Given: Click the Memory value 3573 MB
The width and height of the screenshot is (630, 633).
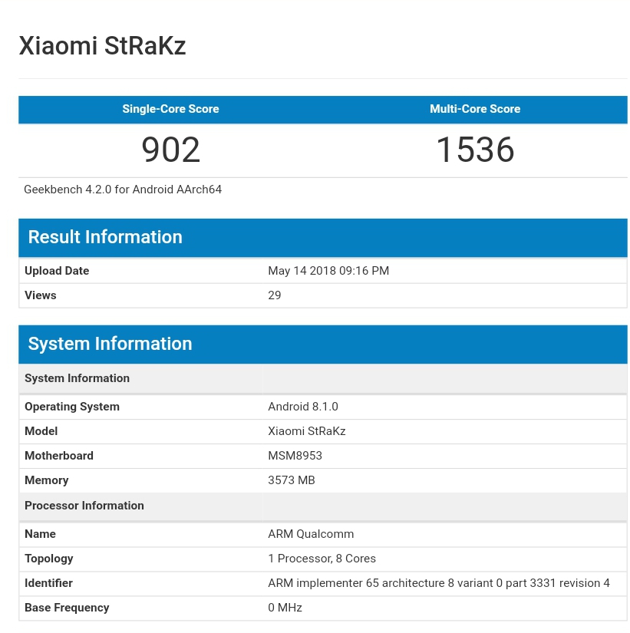Looking at the screenshot, I should point(292,480).
